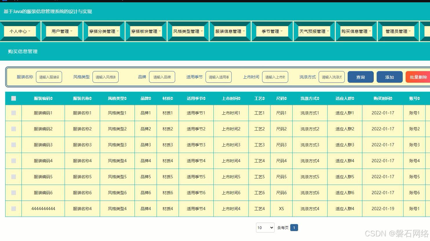Click the 洗涤方式 search input

[332, 77]
